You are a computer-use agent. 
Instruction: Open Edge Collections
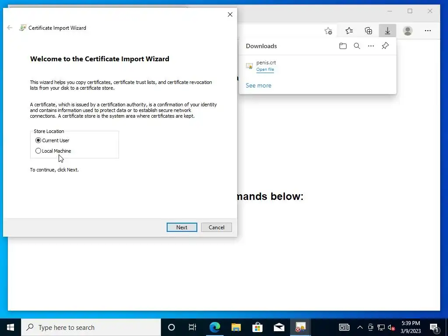coord(368,31)
